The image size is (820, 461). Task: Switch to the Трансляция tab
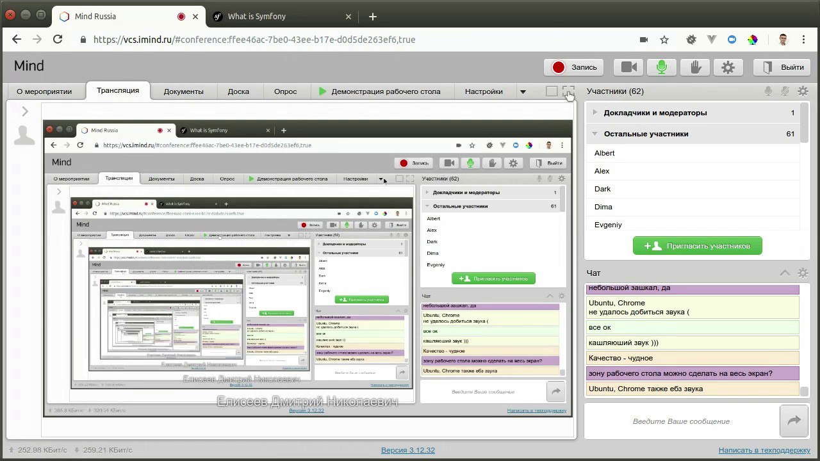[x=118, y=91]
